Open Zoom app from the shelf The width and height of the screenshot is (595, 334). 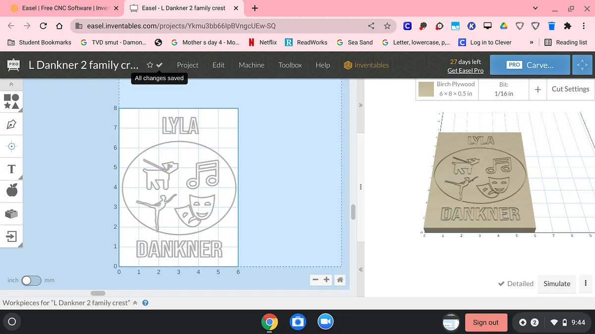(x=326, y=322)
